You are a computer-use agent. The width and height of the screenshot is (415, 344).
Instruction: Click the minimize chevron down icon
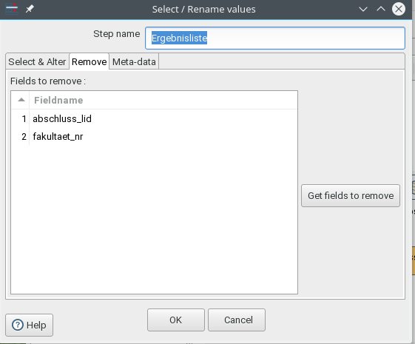363,10
